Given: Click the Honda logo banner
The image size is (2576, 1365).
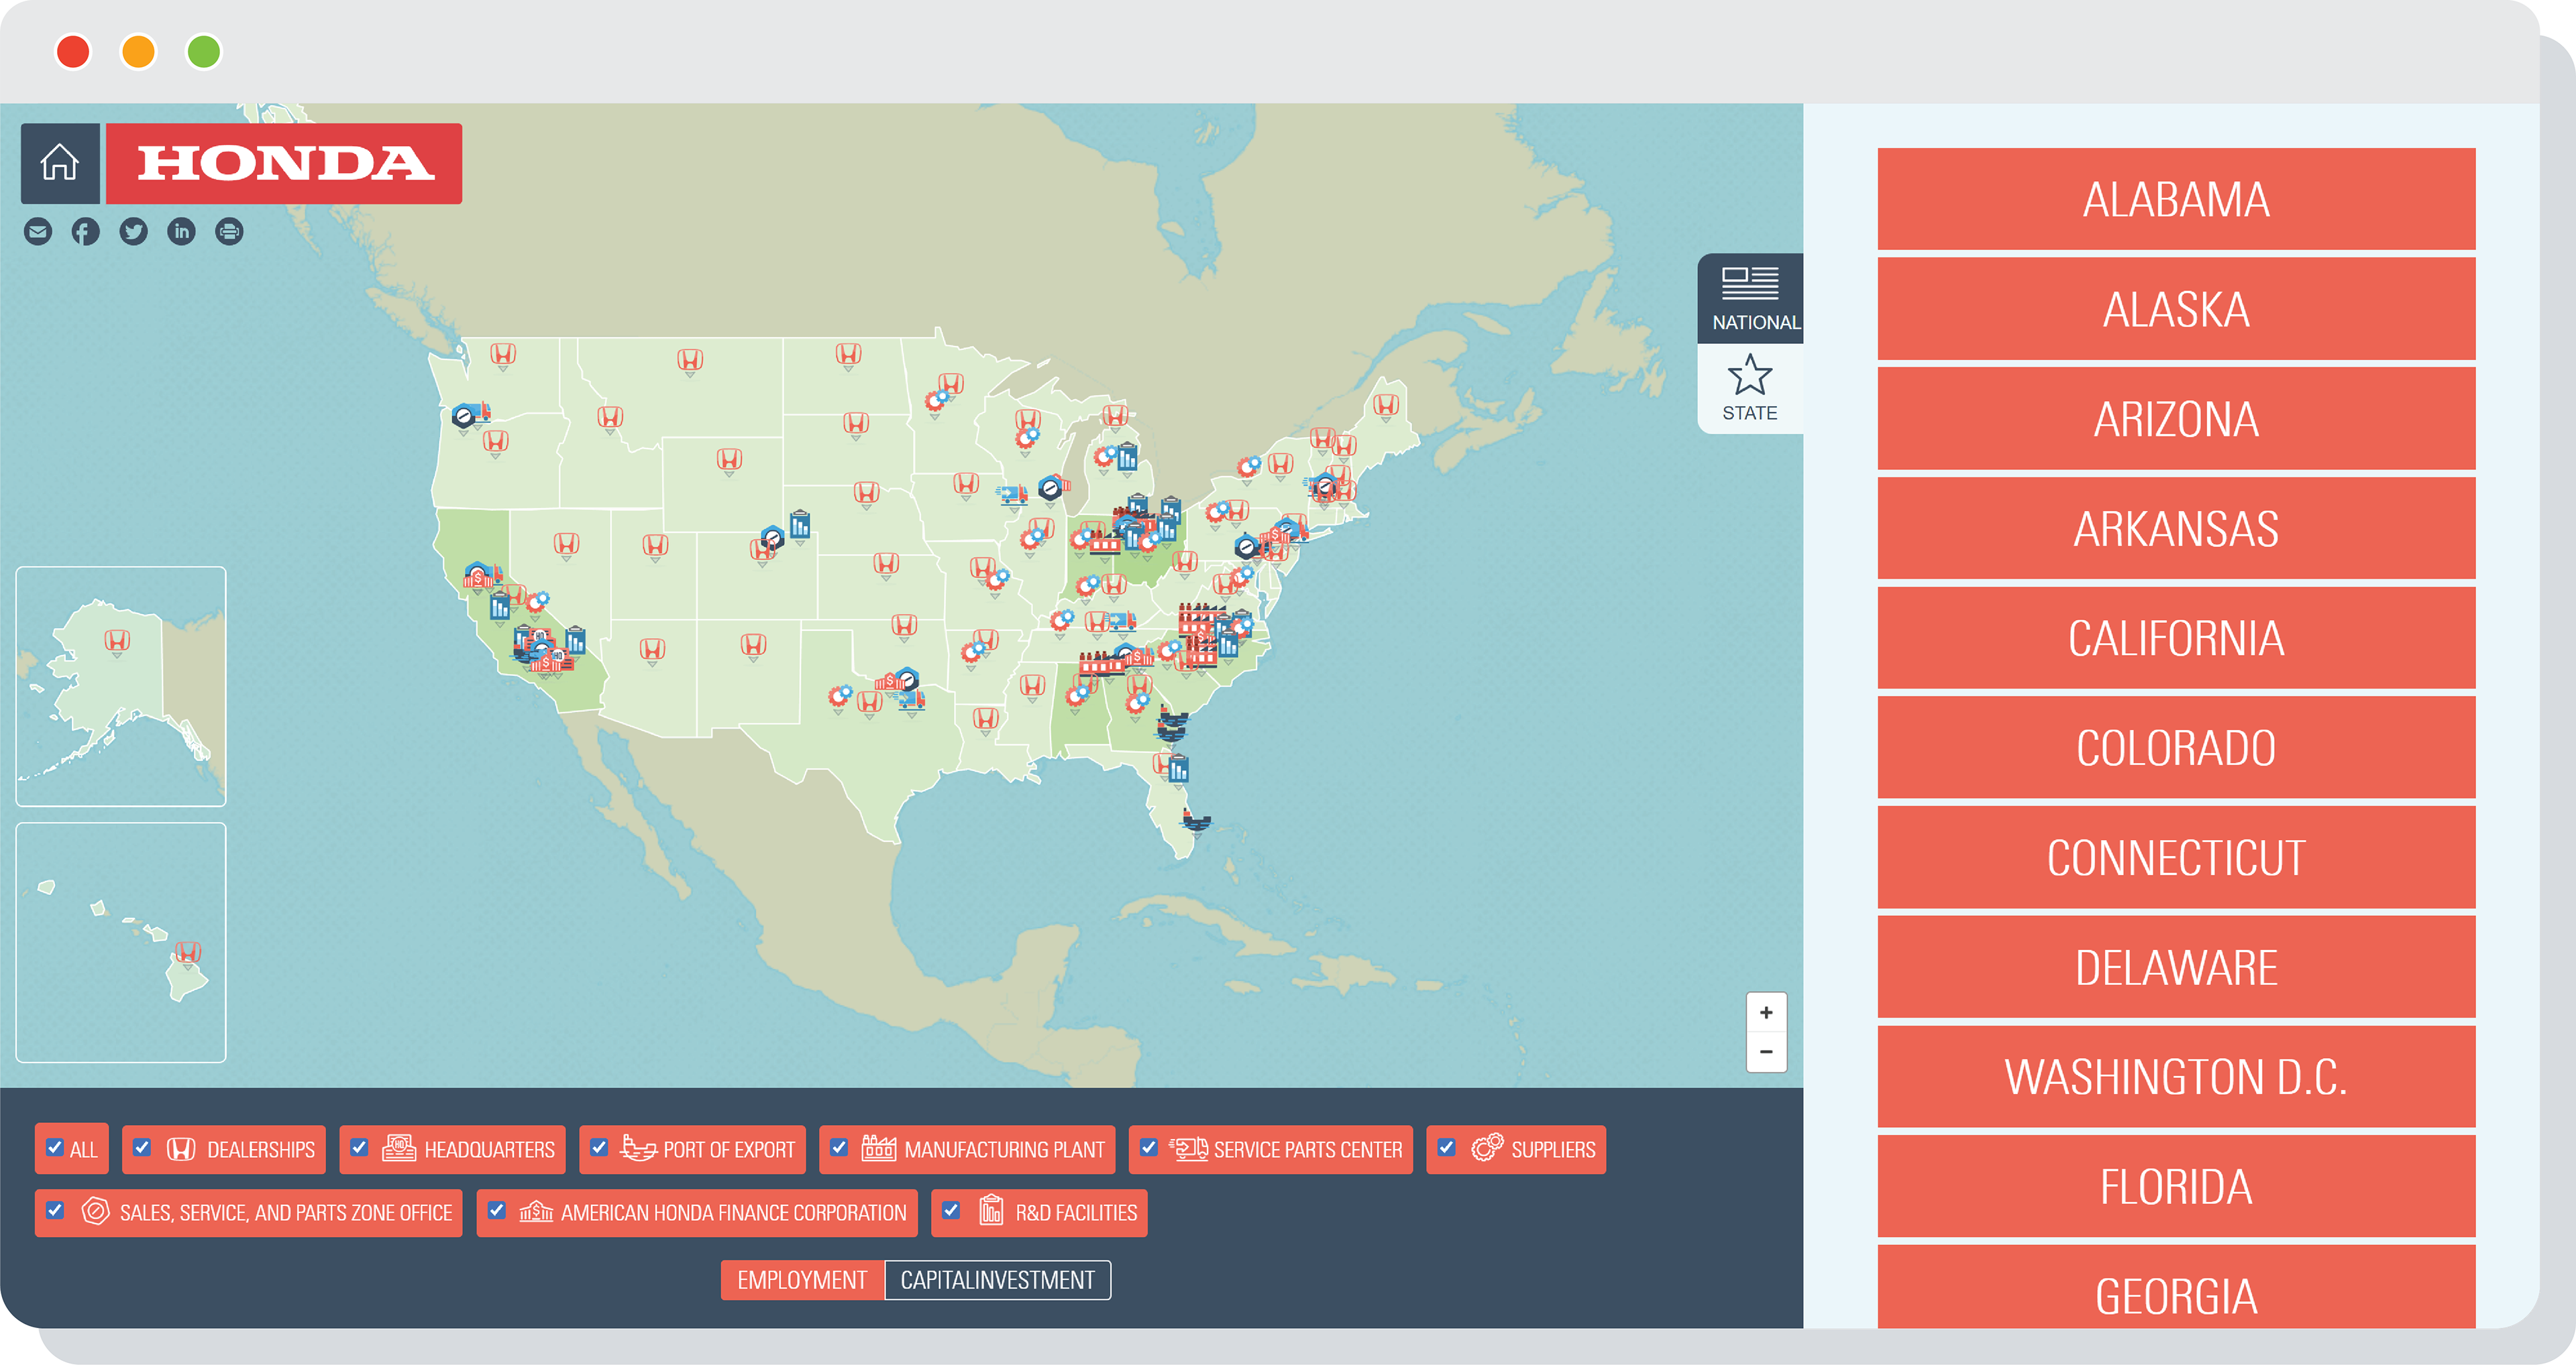Looking at the screenshot, I should (284, 163).
